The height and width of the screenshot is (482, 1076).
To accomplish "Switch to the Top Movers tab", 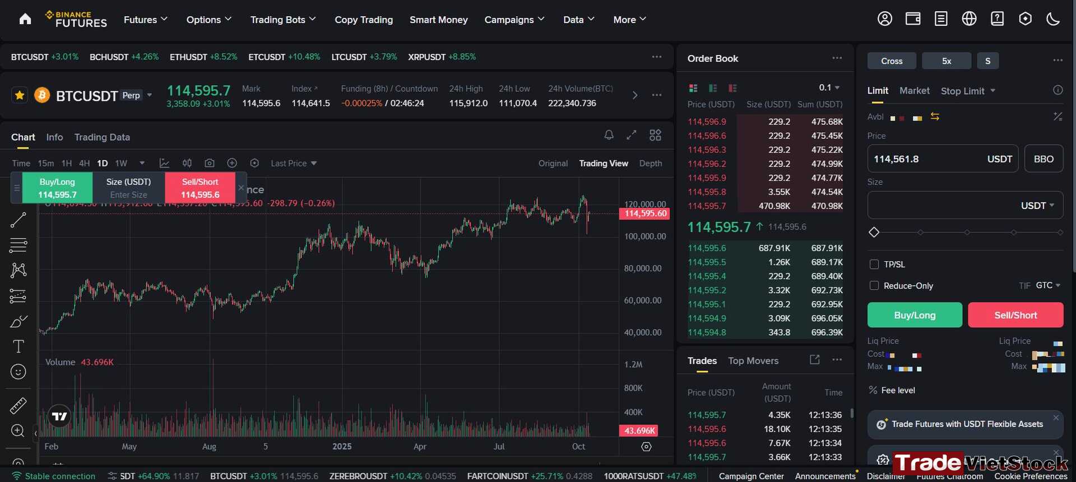I will pos(753,361).
